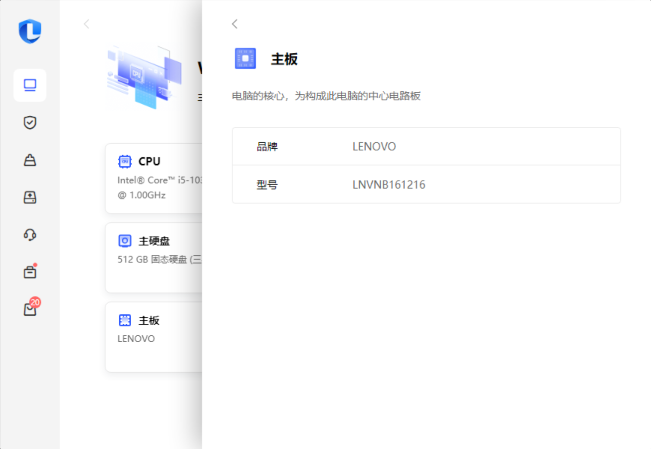Select the 512 GB 固态硬盘 text
Screen dimensions: 651x449
pyautogui.click(x=160, y=259)
